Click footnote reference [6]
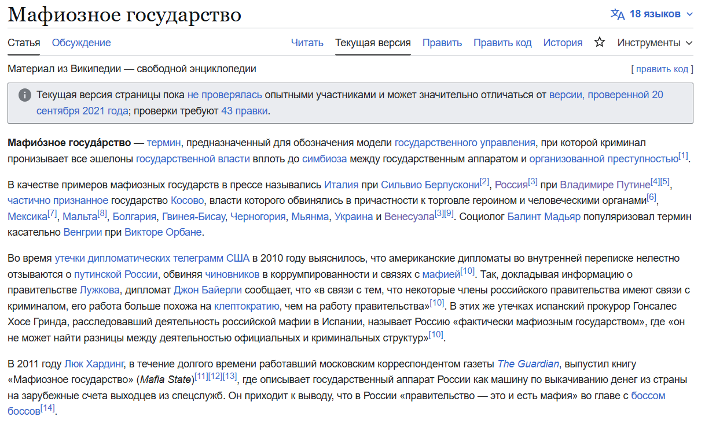705x424 pixels. click(x=652, y=198)
